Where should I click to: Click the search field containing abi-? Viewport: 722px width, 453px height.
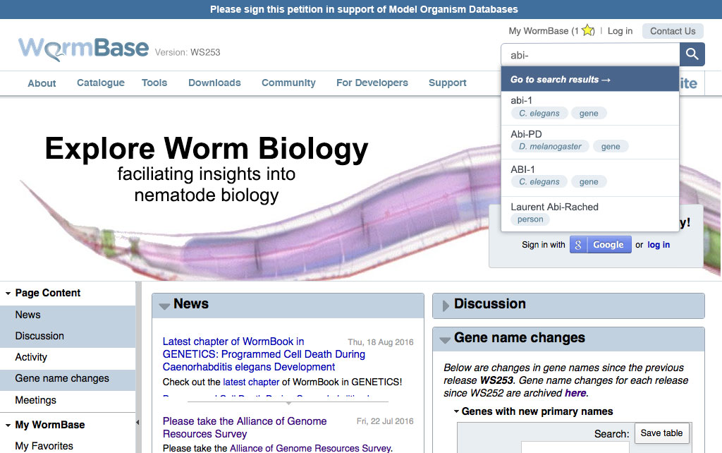pyautogui.click(x=589, y=54)
